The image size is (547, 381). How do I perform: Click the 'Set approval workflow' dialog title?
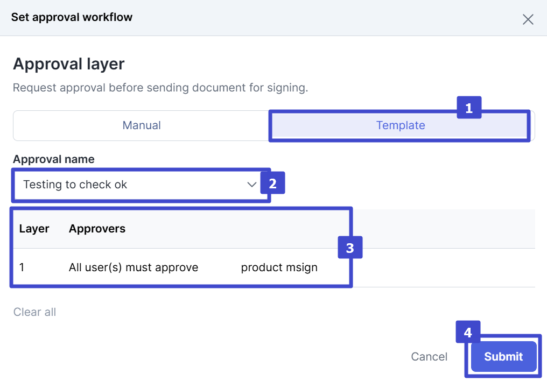72,17
